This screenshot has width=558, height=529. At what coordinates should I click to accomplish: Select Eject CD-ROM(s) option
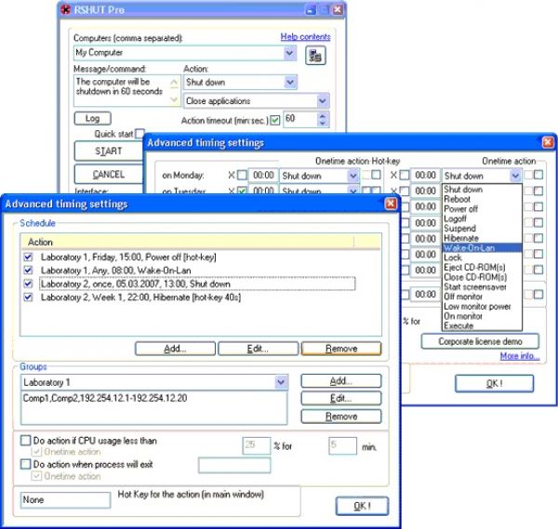pyautogui.click(x=482, y=267)
